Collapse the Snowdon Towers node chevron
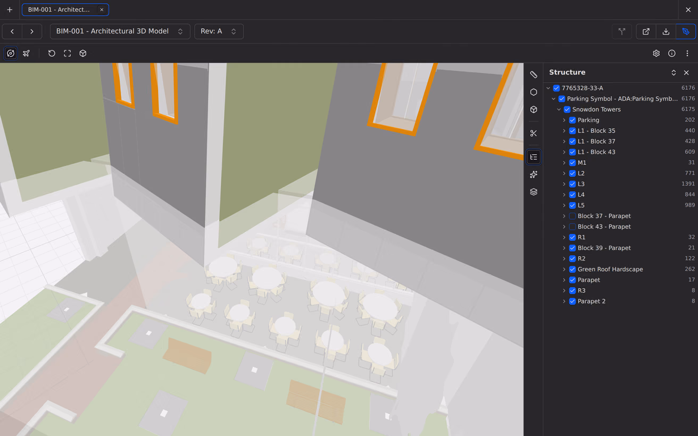Image resolution: width=698 pixels, height=436 pixels. (559, 110)
